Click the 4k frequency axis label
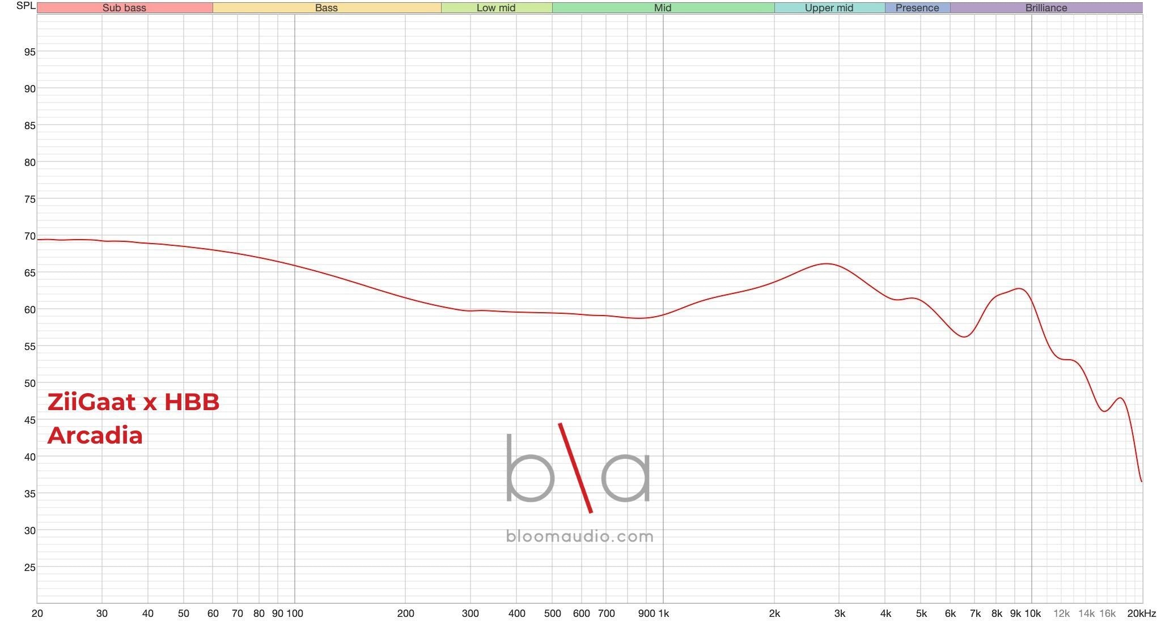Image resolution: width=1161 pixels, height=622 pixels. pos(885,614)
